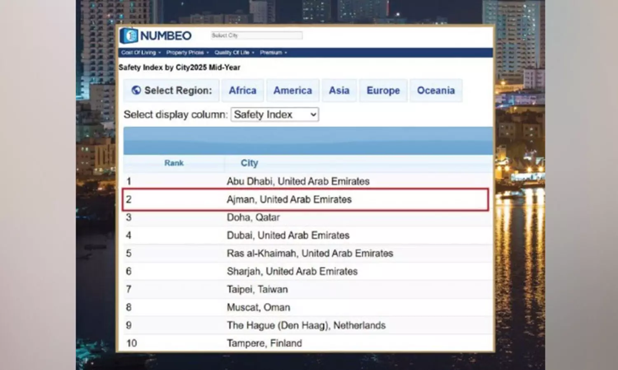Click the highlighted Ajman row
Image resolution: width=618 pixels, height=370 pixels.
click(x=289, y=200)
